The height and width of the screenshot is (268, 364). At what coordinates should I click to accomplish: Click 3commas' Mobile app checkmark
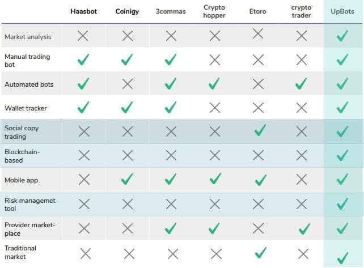pyautogui.click(x=171, y=180)
